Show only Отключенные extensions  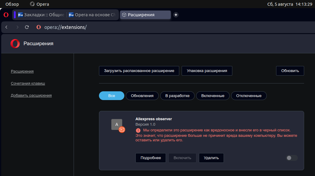click(249, 96)
